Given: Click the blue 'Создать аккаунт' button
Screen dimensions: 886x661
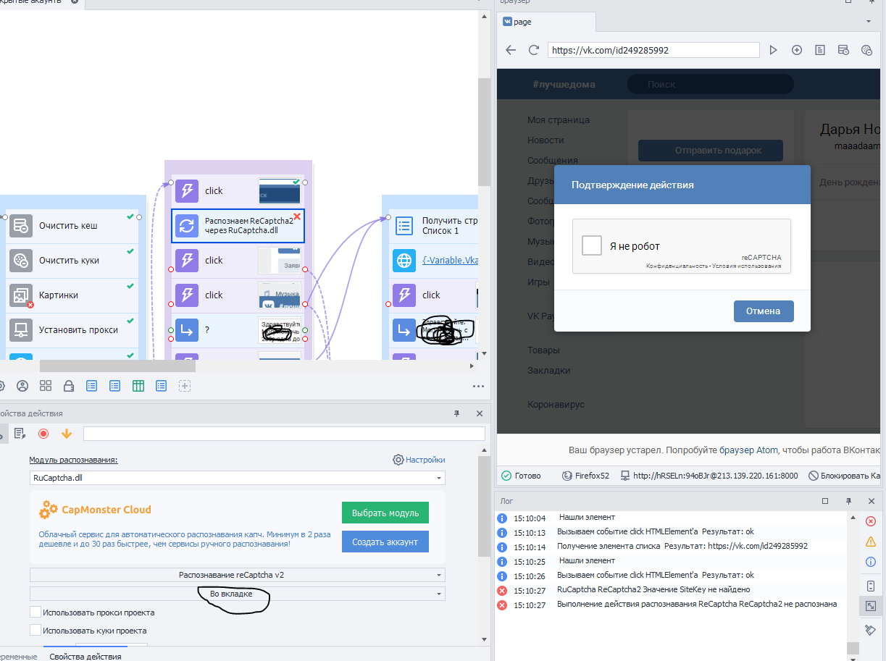Looking at the screenshot, I should 385,542.
